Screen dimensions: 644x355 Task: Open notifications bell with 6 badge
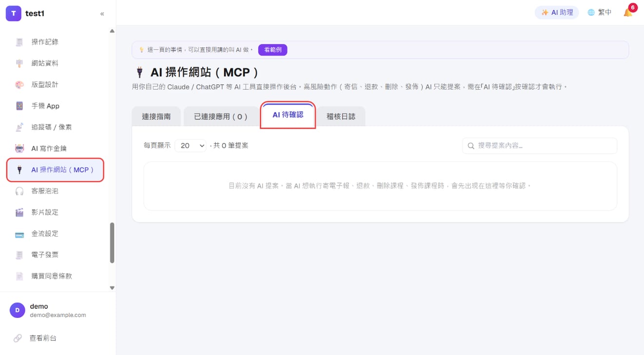coord(628,12)
